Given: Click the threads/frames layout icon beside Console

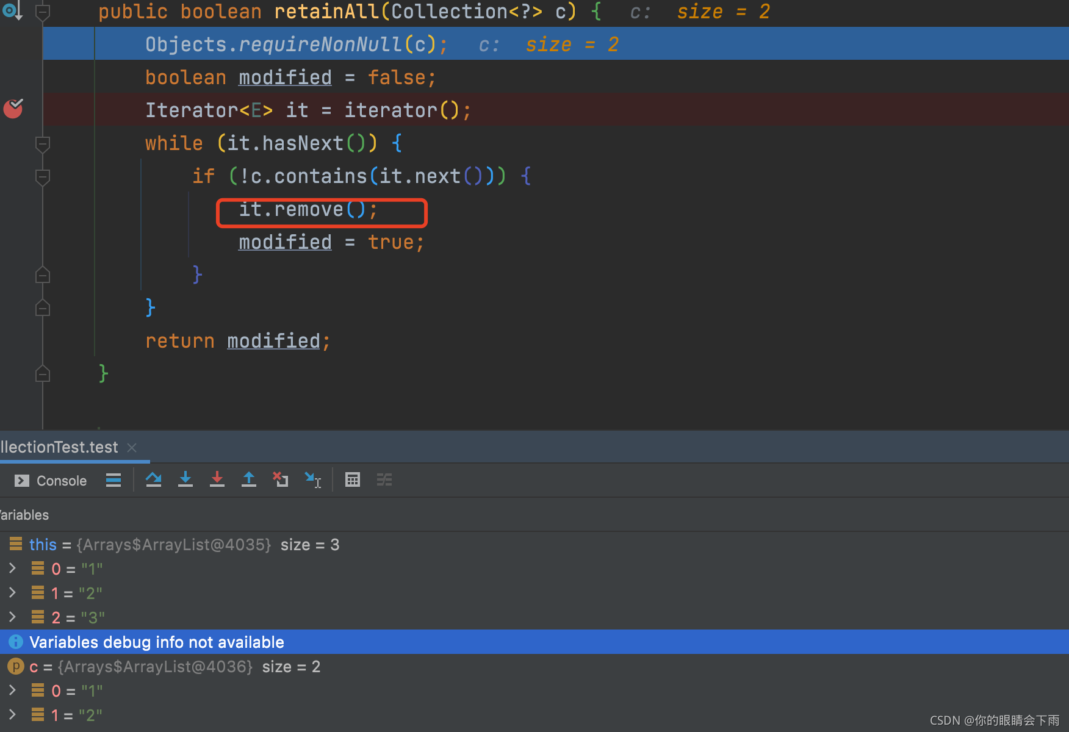Looking at the screenshot, I should [113, 480].
